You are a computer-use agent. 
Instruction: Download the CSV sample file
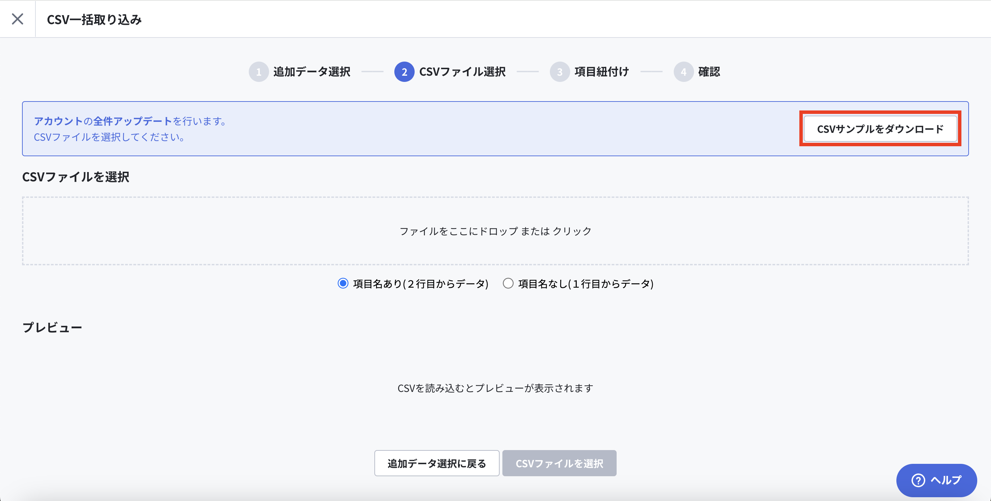pos(880,129)
